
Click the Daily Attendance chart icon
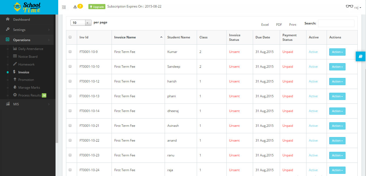15,49
